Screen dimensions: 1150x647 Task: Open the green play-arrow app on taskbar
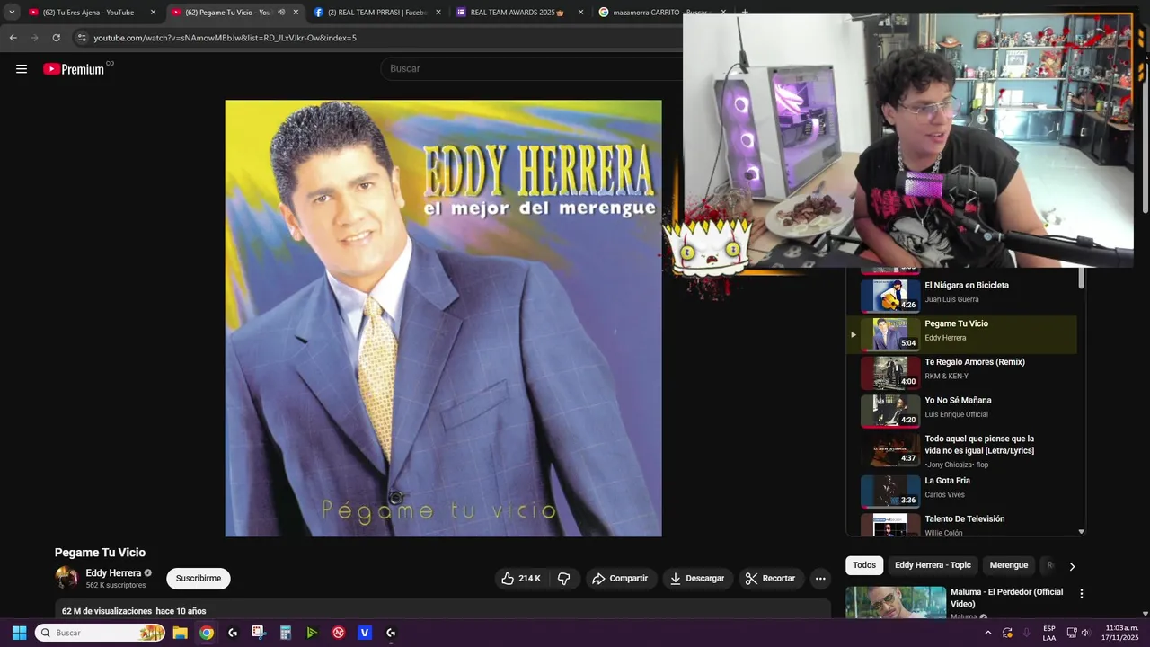pyautogui.click(x=312, y=633)
